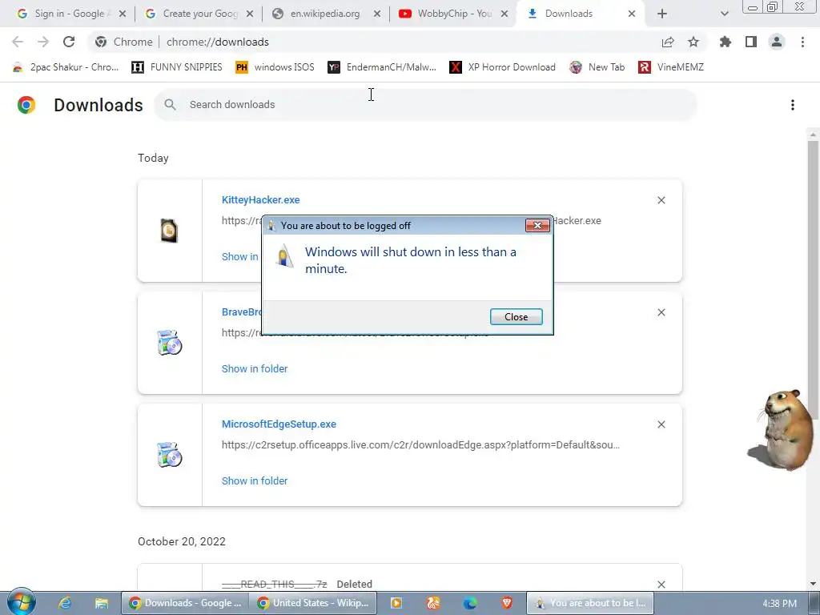Image resolution: width=820 pixels, height=615 pixels.
Task: Go forward using the forward arrow
Action: coord(43,42)
